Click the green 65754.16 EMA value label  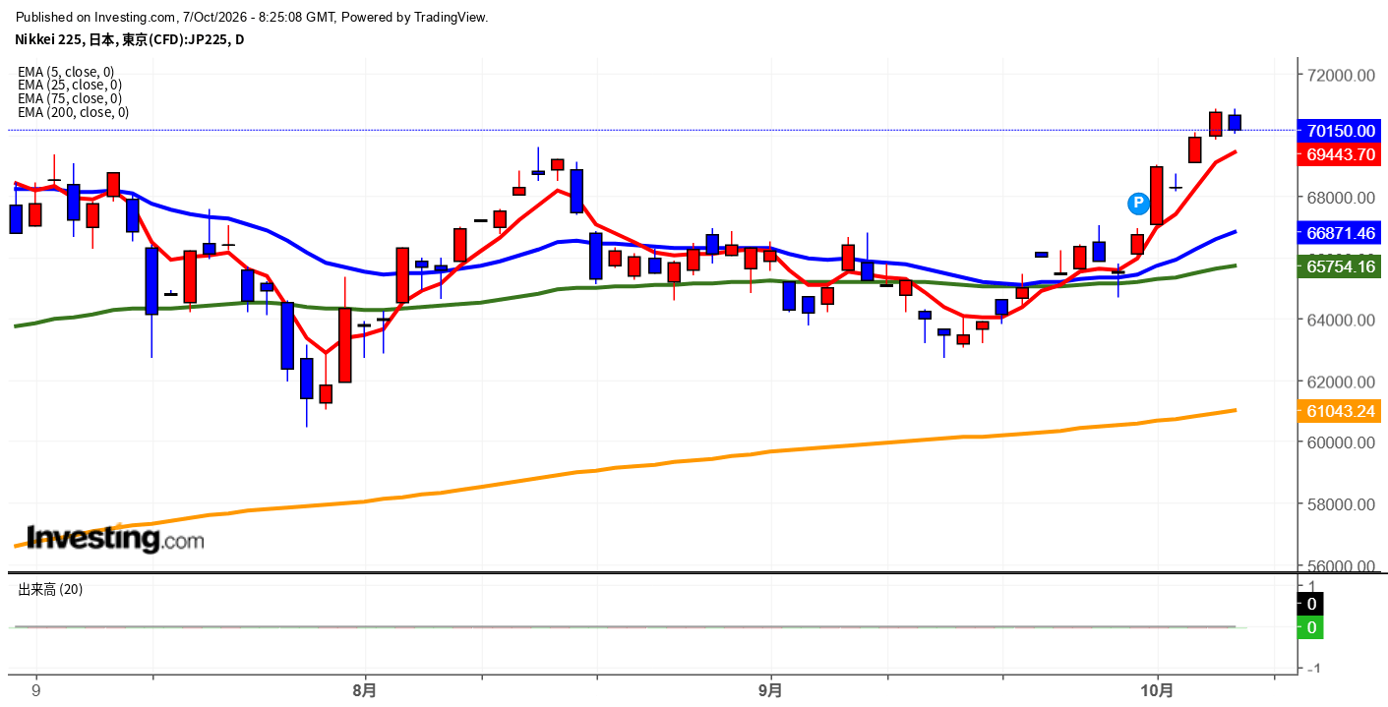coord(1340,266)
